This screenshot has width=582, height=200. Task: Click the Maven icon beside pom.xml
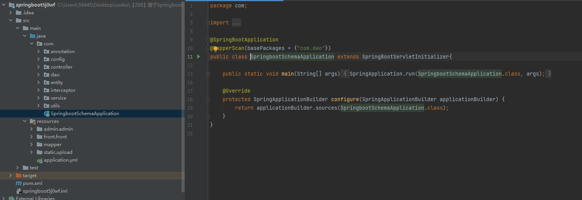click(x=19, y=183)
